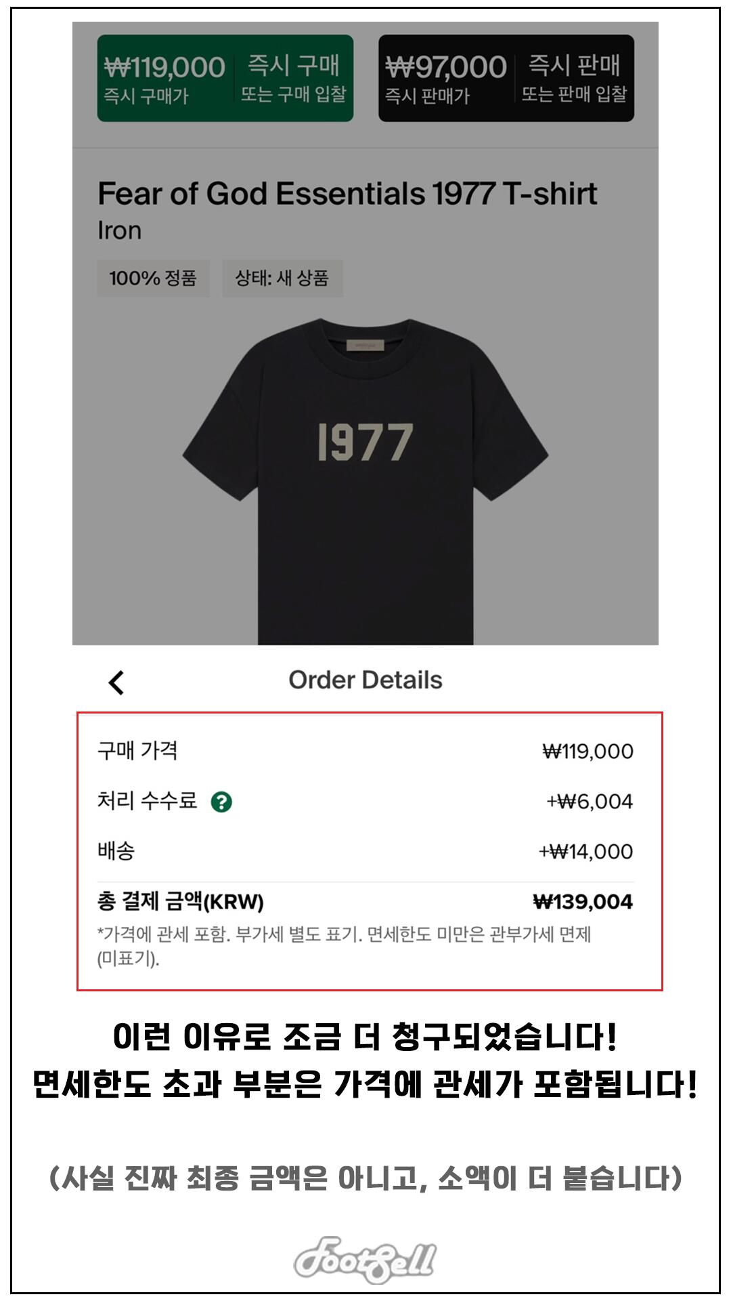Click the +₩14,000 shipping amount
The image size is (731, 1301).
click(x=585, y=852)
